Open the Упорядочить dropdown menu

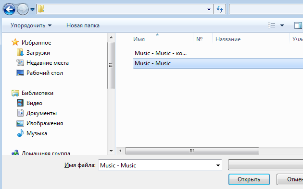pyautogui.click(x=31, y=25)
